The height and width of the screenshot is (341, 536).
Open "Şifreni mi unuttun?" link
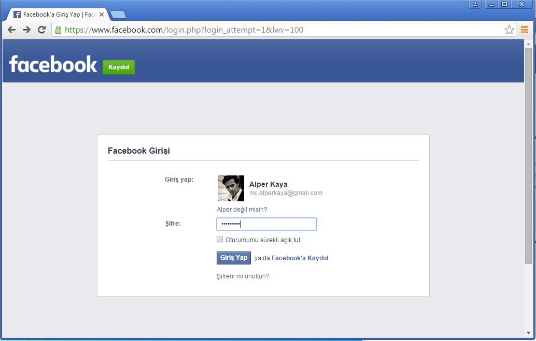[243, 276]
